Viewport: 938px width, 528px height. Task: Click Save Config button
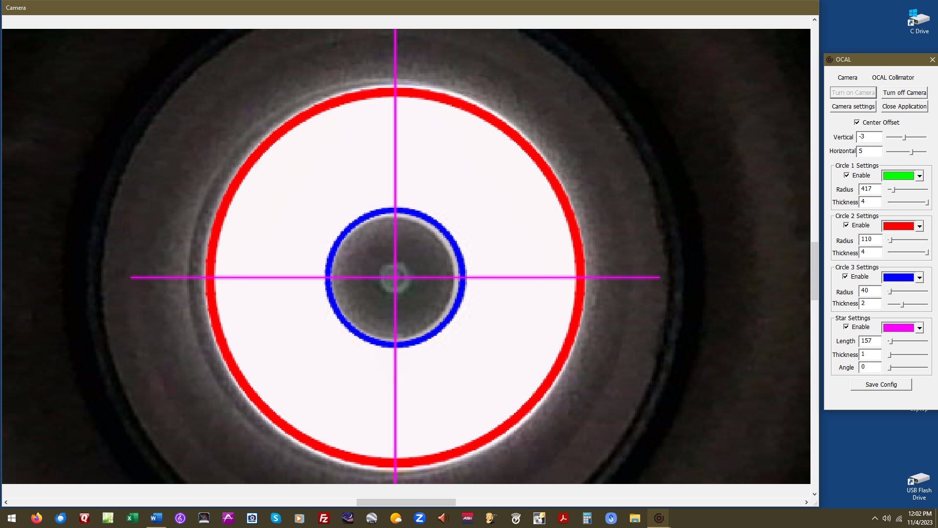(x=881, y=384)
